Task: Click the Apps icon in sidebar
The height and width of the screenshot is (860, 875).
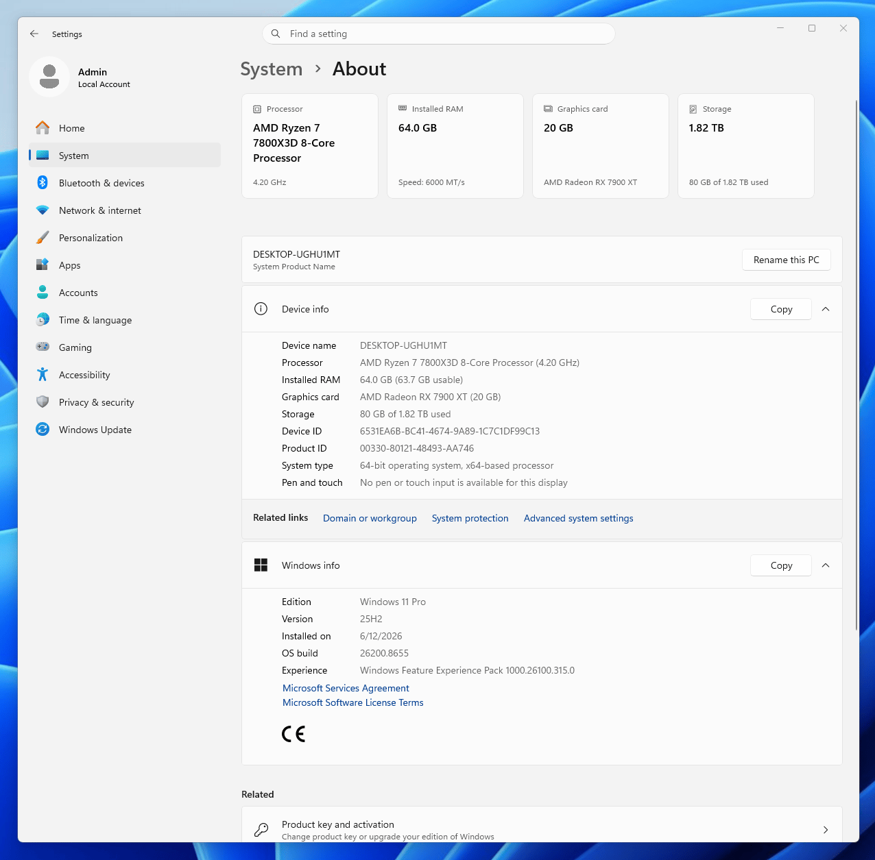Action: (43, 265)
